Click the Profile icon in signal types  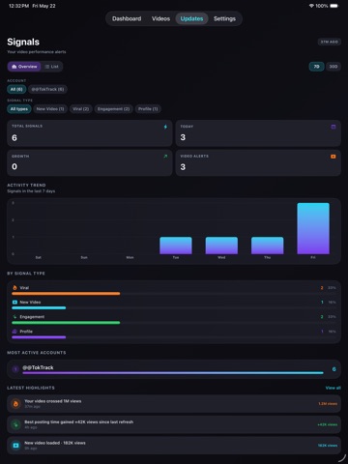tap(14, 332)
